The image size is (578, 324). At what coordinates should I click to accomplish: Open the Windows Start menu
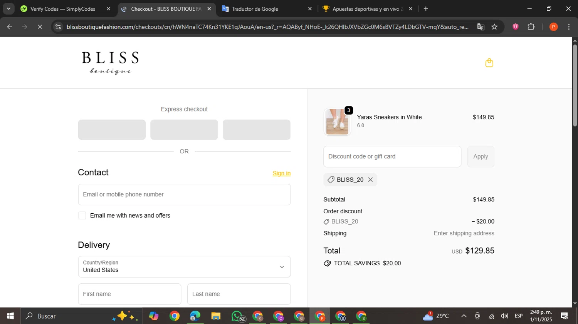point(10,316)
